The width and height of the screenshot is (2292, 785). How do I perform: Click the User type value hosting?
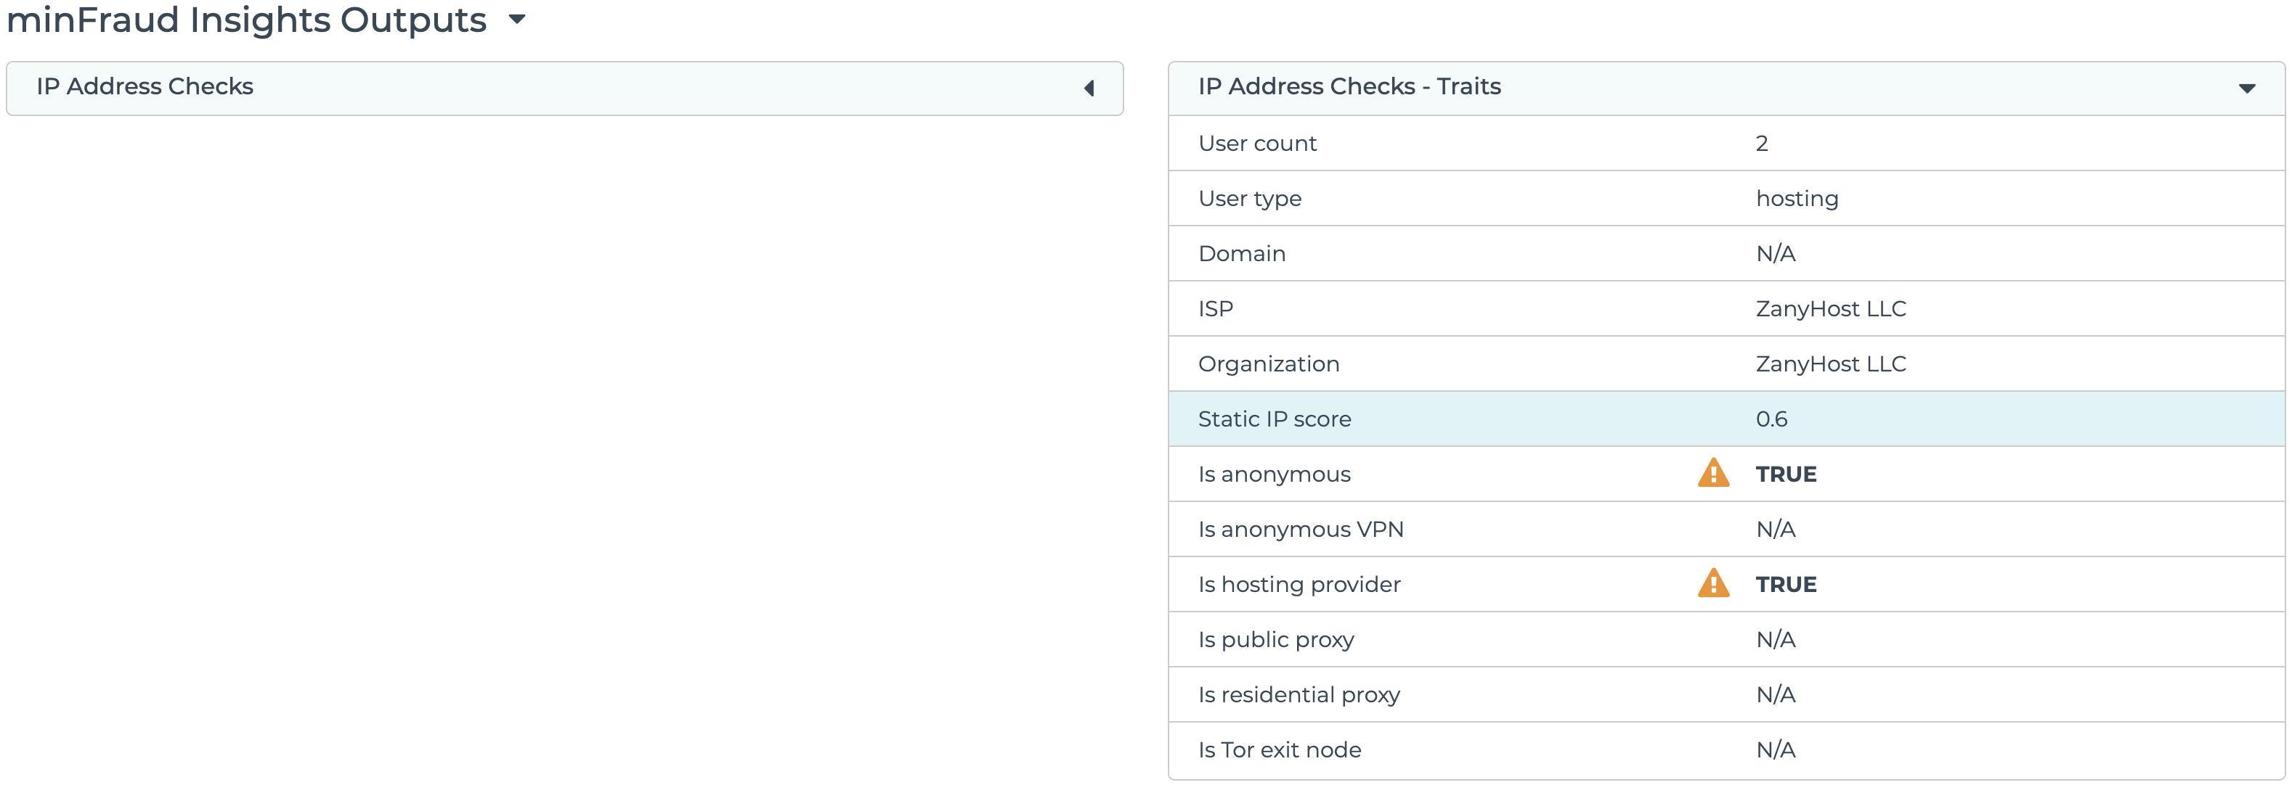tap(1797, 198)
